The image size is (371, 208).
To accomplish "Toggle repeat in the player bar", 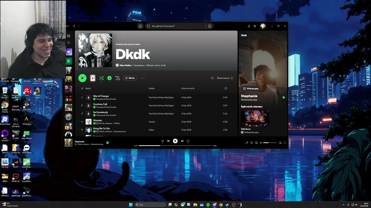I will click(188, 141).
